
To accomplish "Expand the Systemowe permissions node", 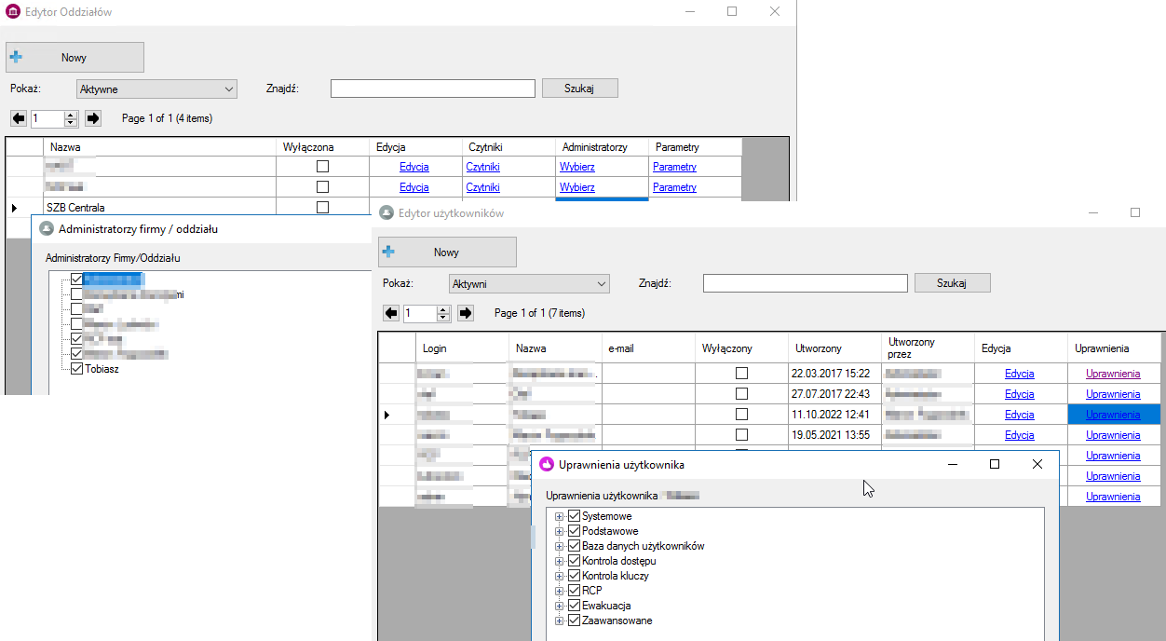I will (x=559, y=516).
